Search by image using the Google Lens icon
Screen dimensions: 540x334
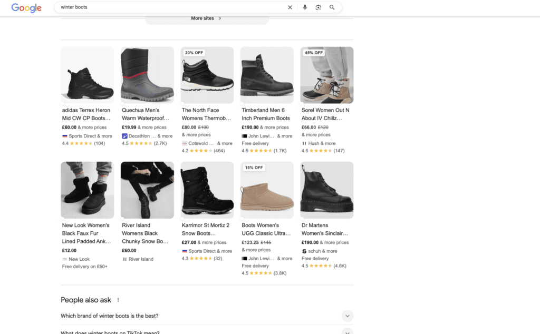(x=319, y=7)
